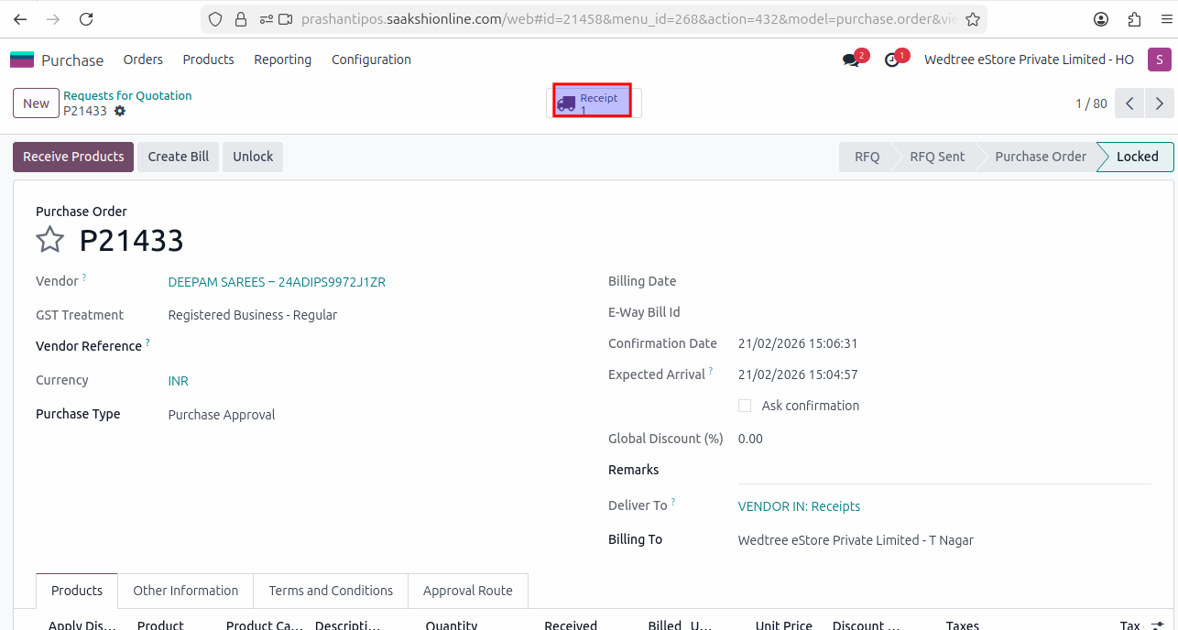Open the activities clock icon
The width and height of the screenshot is (1178, 630).
(892, 60)
